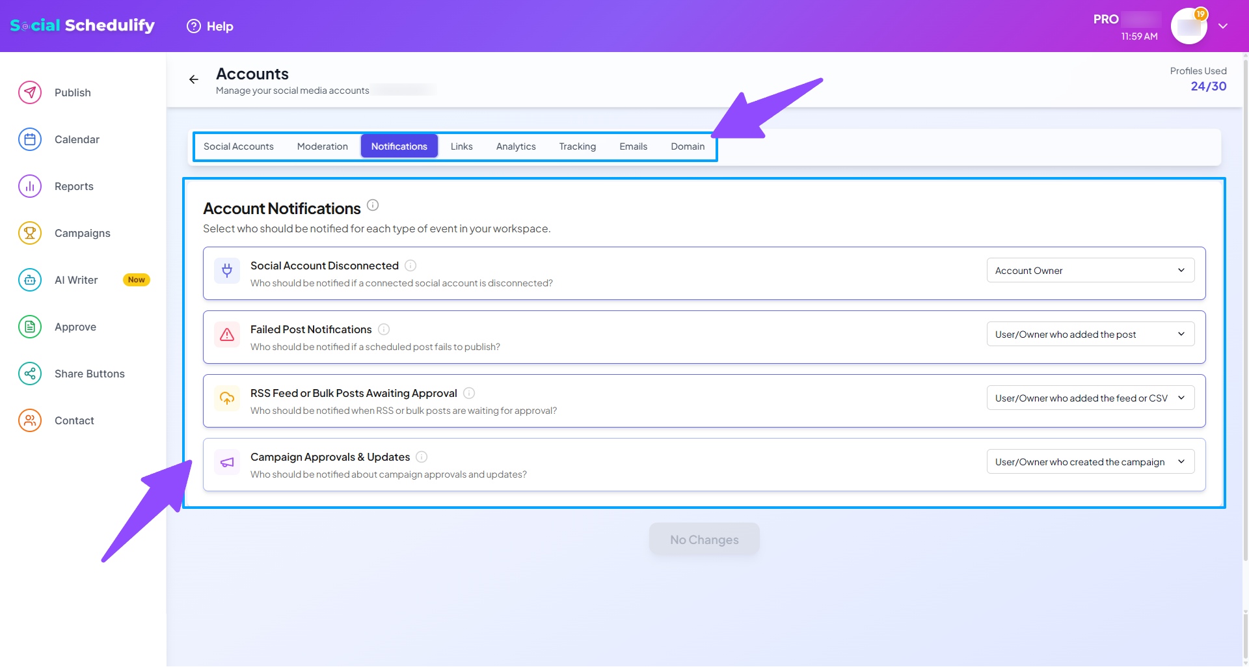Open the Campaign Approvals recipient dropdown

pos(1090,461)
